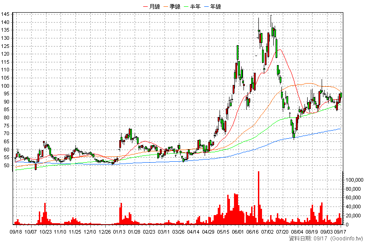Click the 07/20 date label
365x244 pixels.
282,232
